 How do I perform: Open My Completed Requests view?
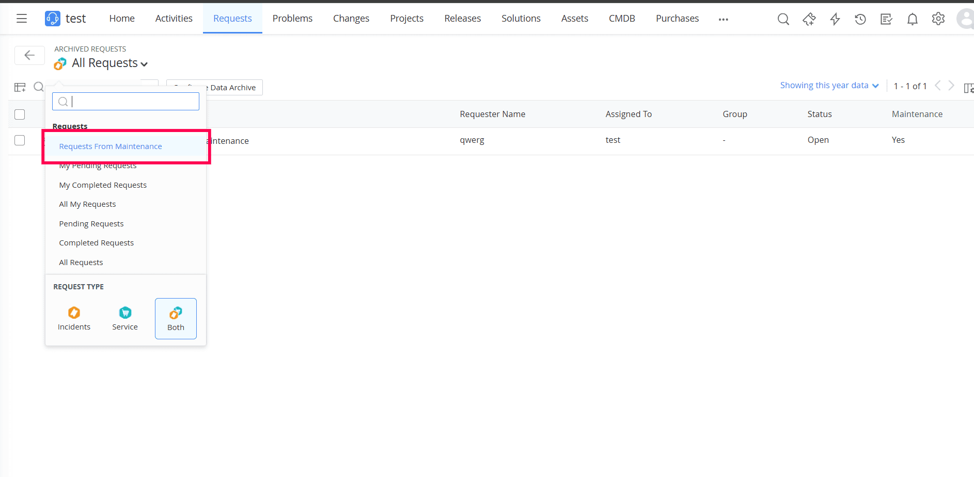pos(103,185)
